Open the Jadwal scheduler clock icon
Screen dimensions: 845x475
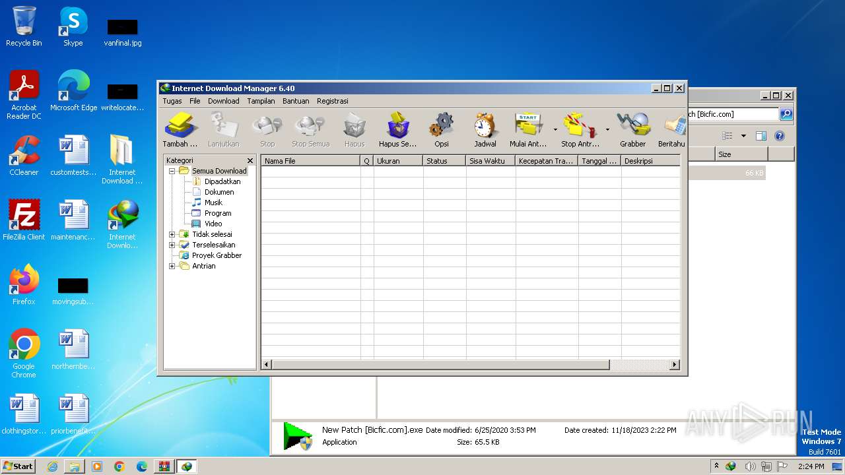click(x=485, y=130)
